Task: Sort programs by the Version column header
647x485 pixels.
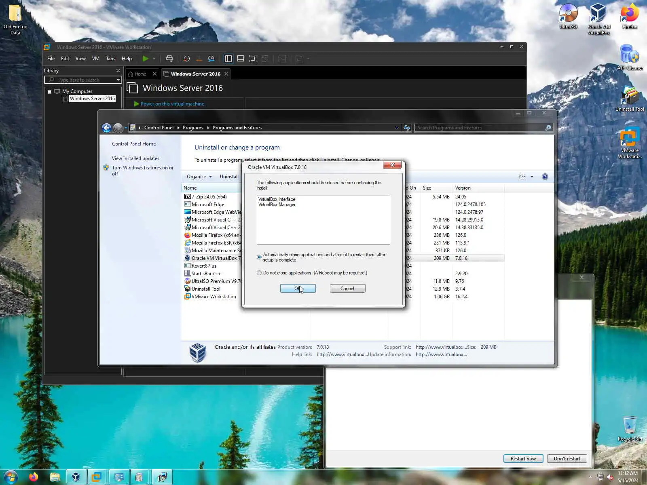Action: pyautogui.click(x=478, y=188)
